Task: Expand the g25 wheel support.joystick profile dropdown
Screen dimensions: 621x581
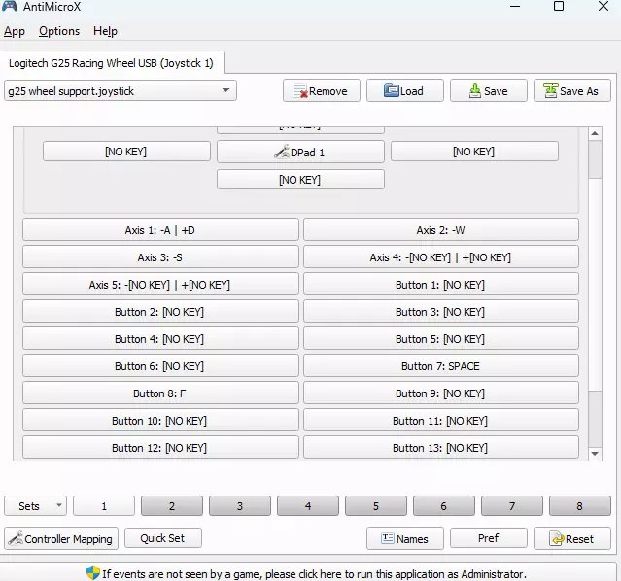Action: pos(120,90)
